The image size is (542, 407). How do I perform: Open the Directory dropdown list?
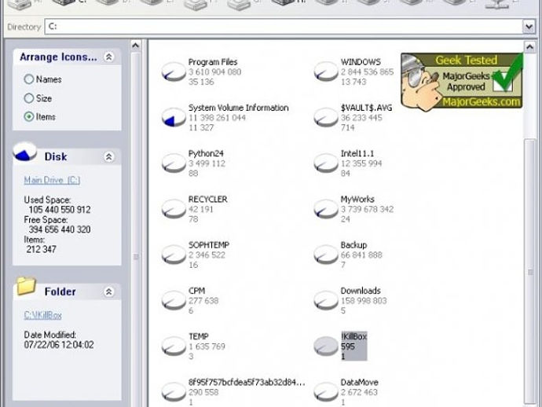(x=529, y=27)
